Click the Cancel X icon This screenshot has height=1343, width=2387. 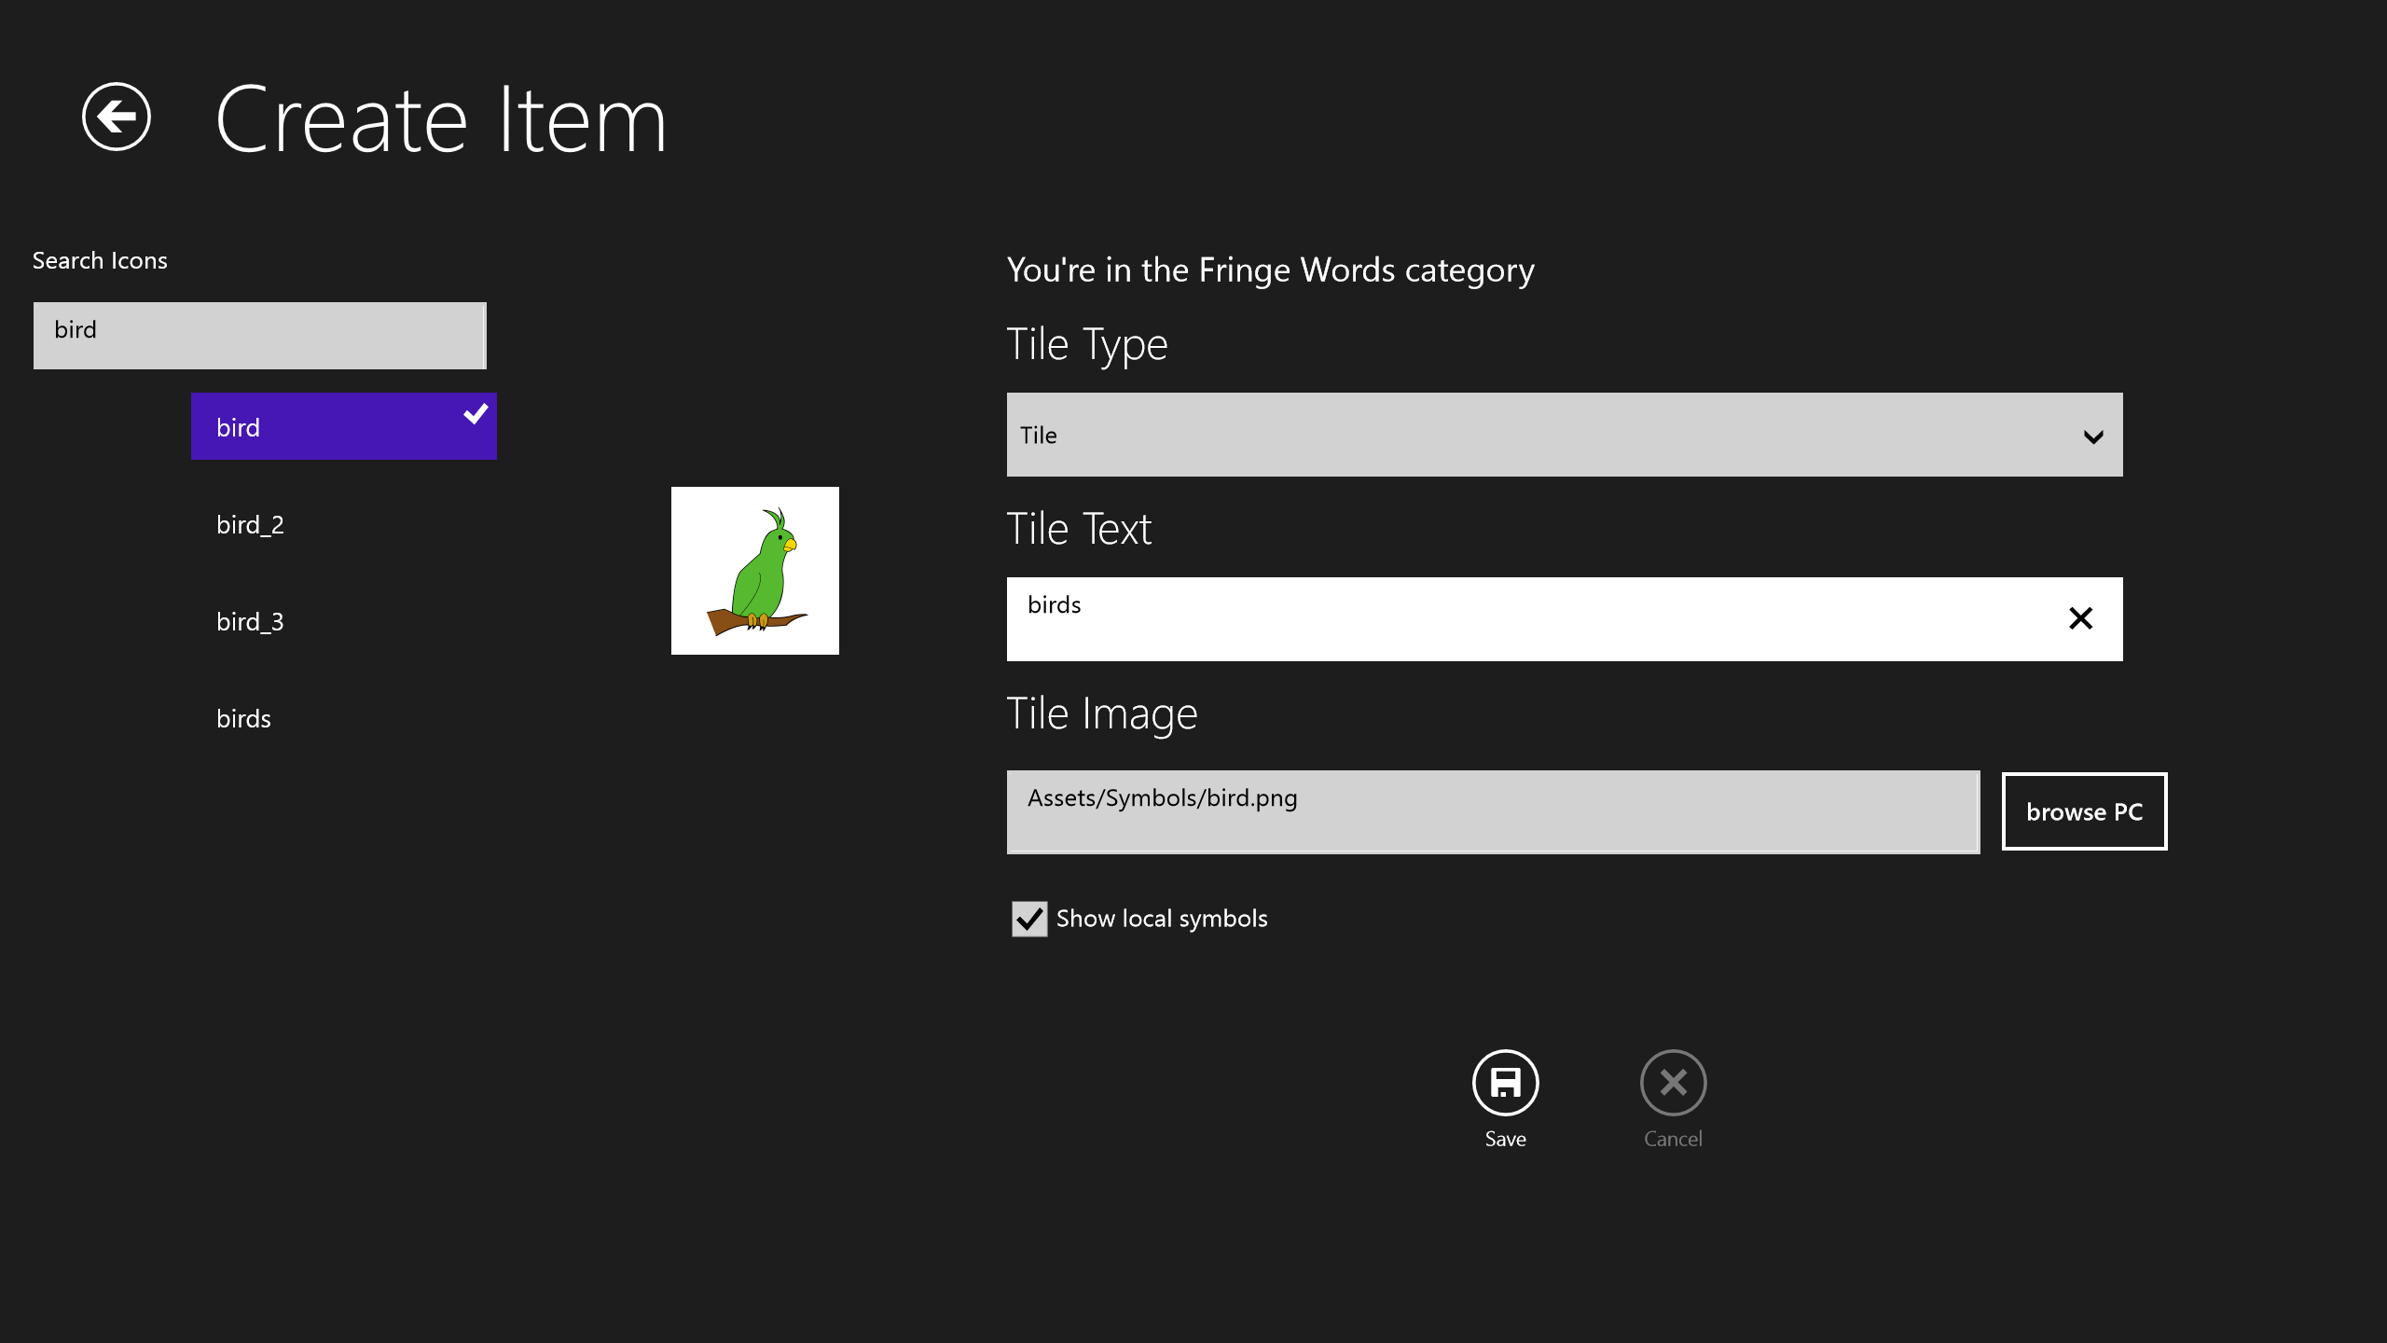click(1673, 1082)
